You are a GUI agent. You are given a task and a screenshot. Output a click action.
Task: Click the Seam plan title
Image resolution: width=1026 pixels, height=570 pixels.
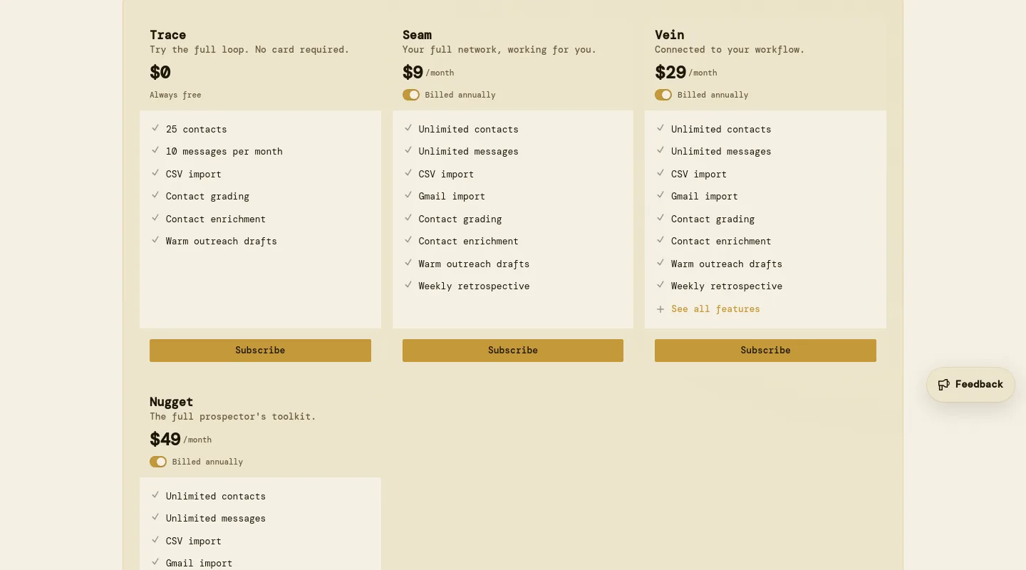[417, 35]
